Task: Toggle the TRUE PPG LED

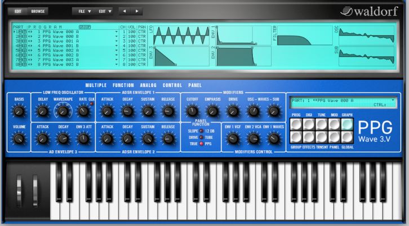Action: point(201,143)
